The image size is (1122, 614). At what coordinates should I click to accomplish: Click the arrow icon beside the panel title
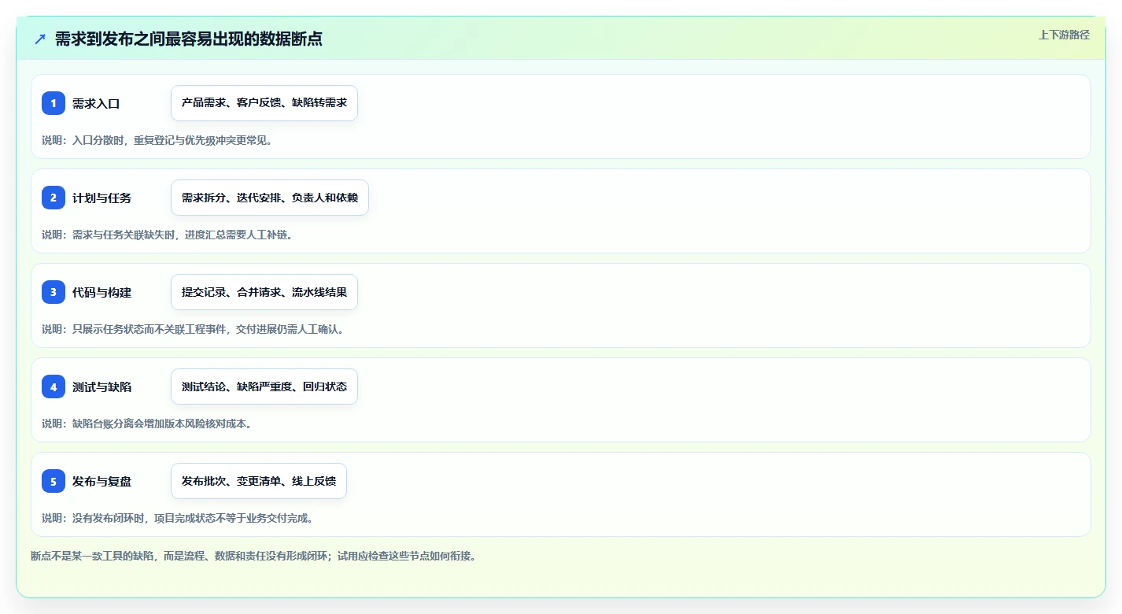tap(40, 39)
